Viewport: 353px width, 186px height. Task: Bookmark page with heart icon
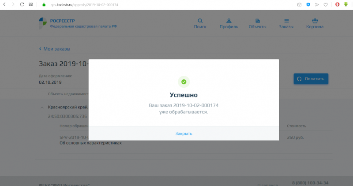point(325,4)
